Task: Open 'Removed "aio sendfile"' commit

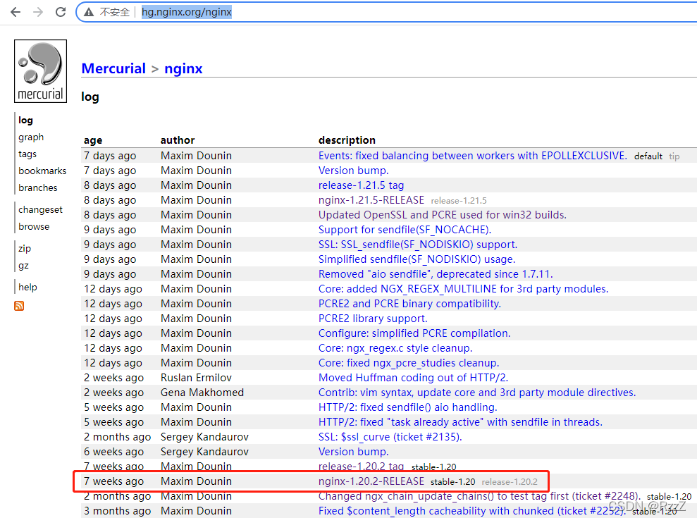Action: [436, 274]
